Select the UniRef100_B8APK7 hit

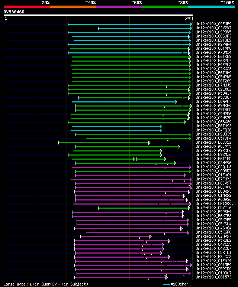pyautogui.click(x=213, y=102)
